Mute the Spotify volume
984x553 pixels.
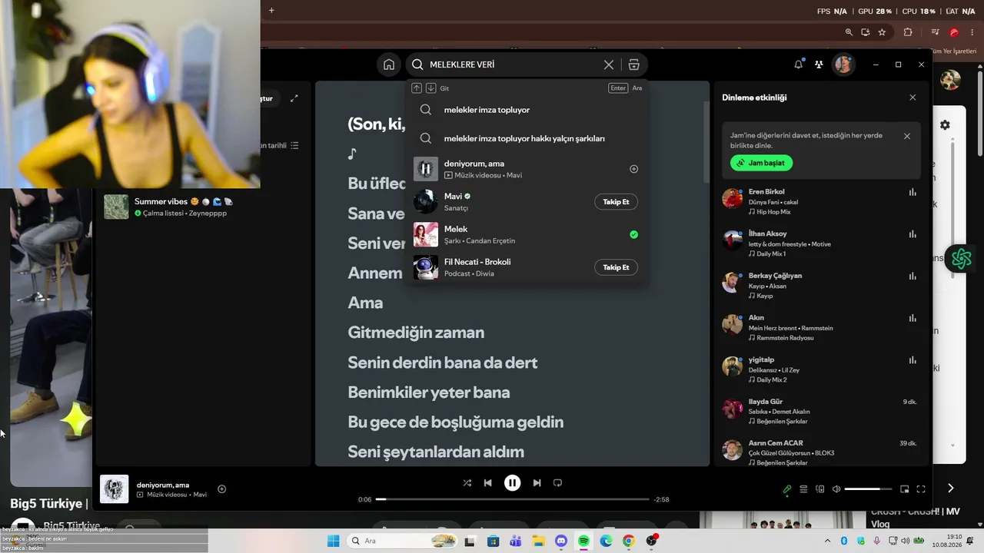836,489
